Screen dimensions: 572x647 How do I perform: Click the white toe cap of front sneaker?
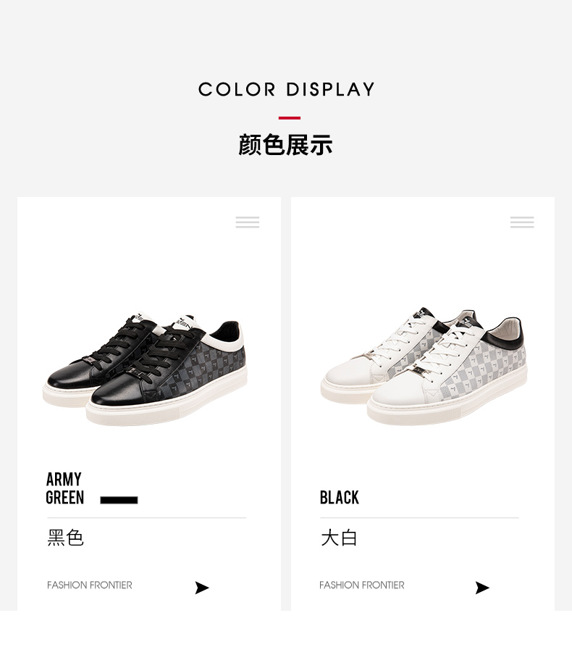(x=396, y=392)
